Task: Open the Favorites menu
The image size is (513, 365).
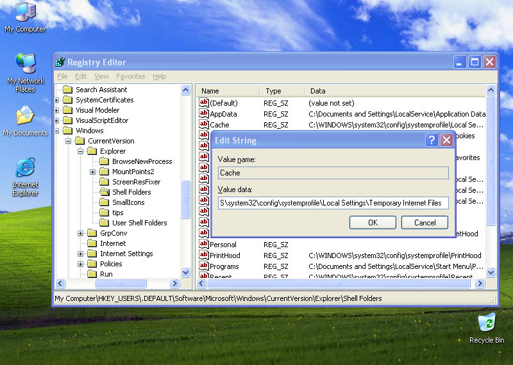Action: (131, 76)
